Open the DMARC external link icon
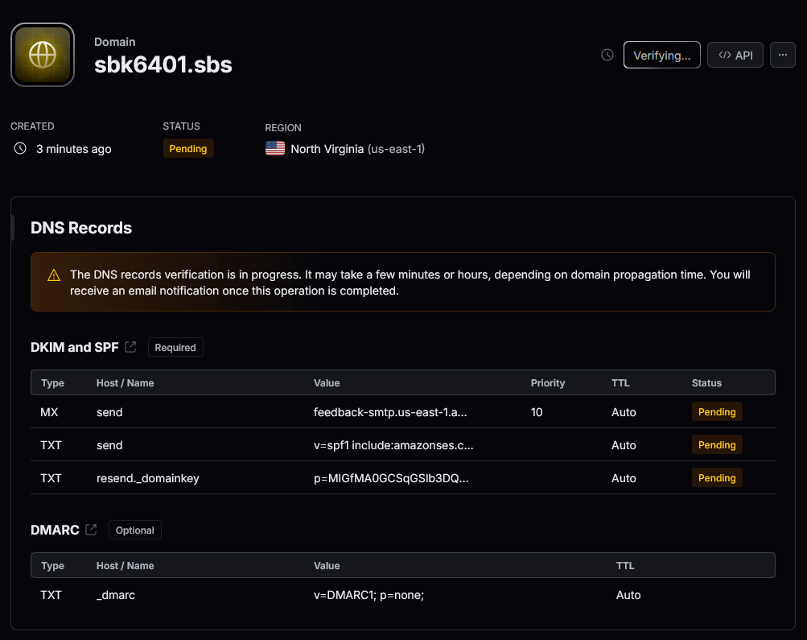The width and height of the screenshot is (807, 640). (x=91, y=530)
